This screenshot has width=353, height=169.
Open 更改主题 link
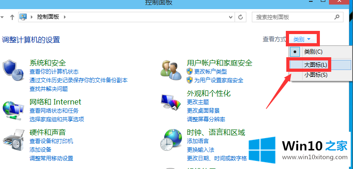[198, 102]
